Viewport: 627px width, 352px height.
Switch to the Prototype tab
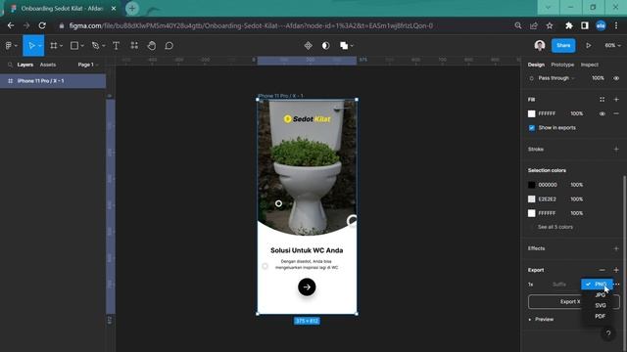pos(562,65)
